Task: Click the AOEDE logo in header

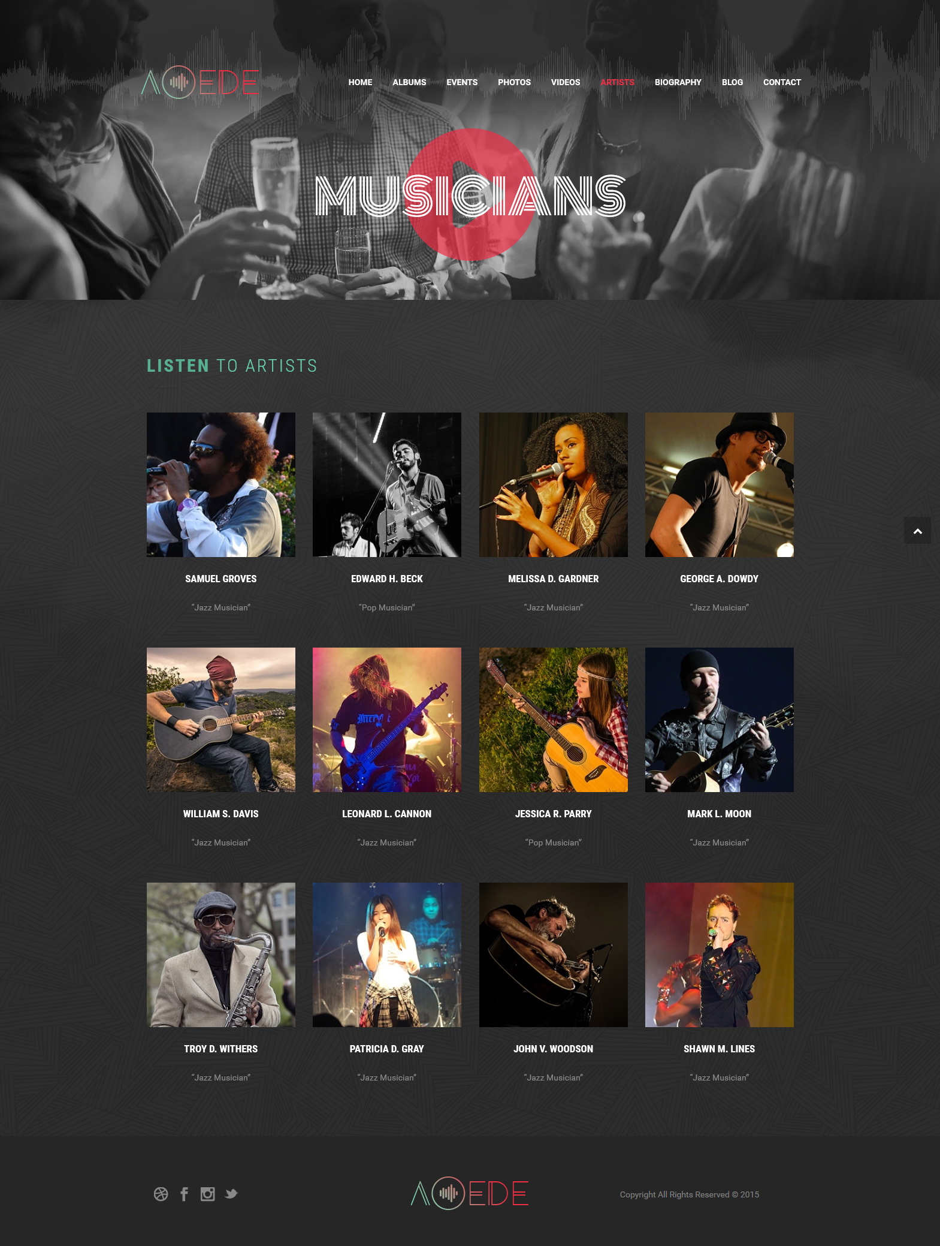Action: [x=200, y=82]
